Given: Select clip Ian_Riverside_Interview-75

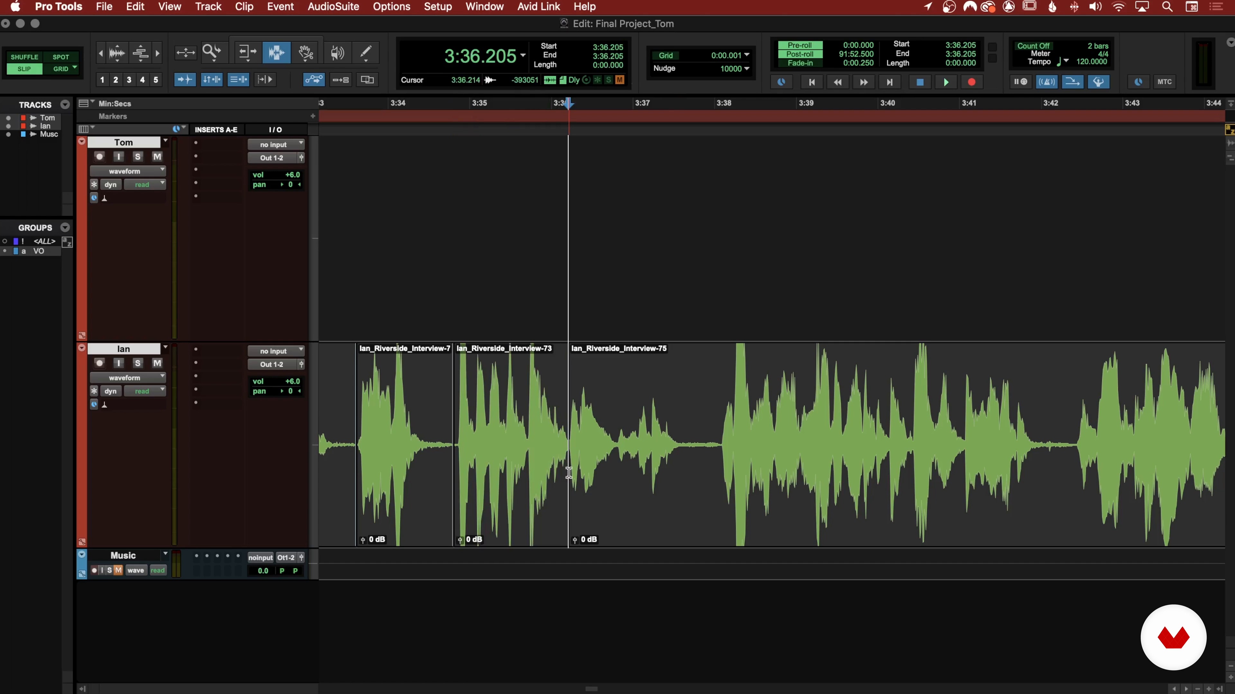Looking at the screenshot, I should tap(897, 444).
